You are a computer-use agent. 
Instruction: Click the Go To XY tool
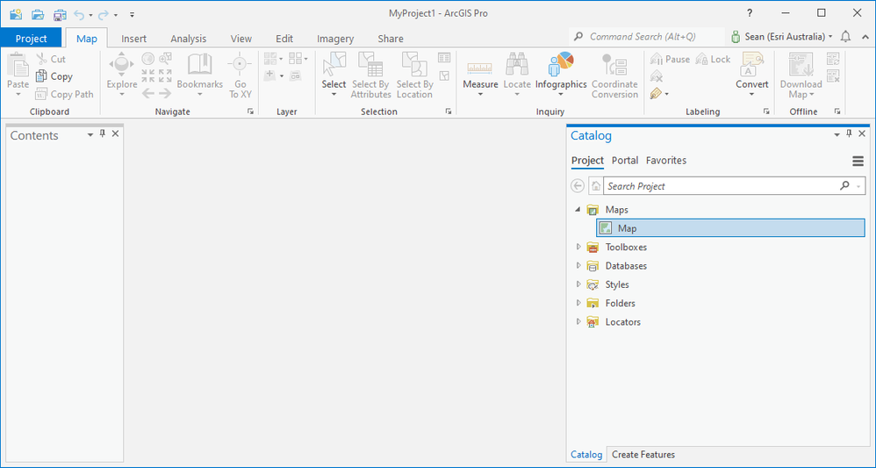point(241,76)
